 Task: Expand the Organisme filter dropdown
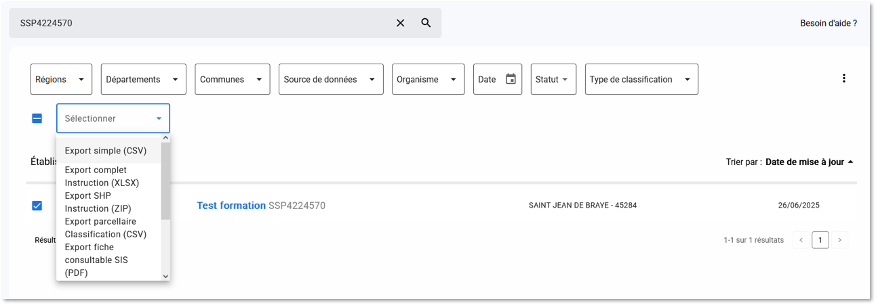pos(429,79)
